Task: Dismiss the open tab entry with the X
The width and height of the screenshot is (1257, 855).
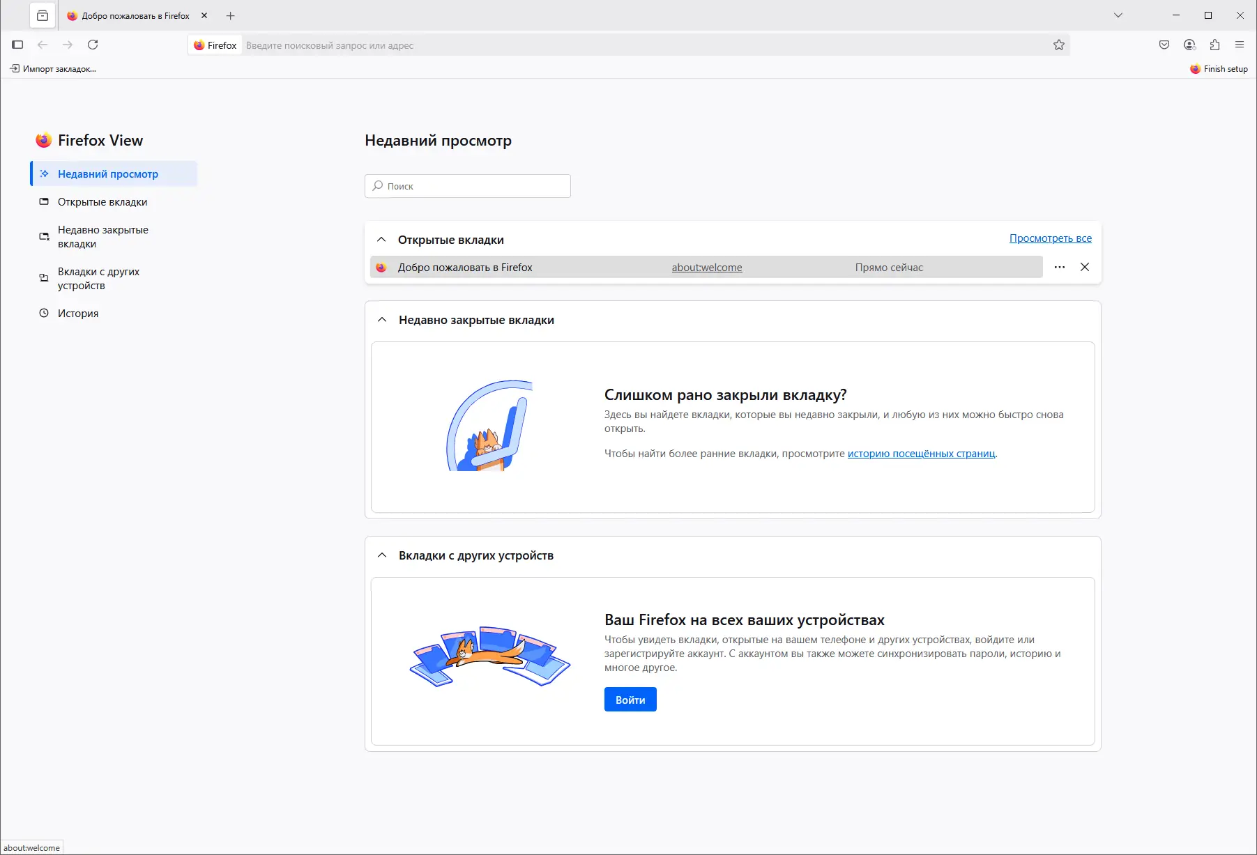Action: (x=1085, y=267)
